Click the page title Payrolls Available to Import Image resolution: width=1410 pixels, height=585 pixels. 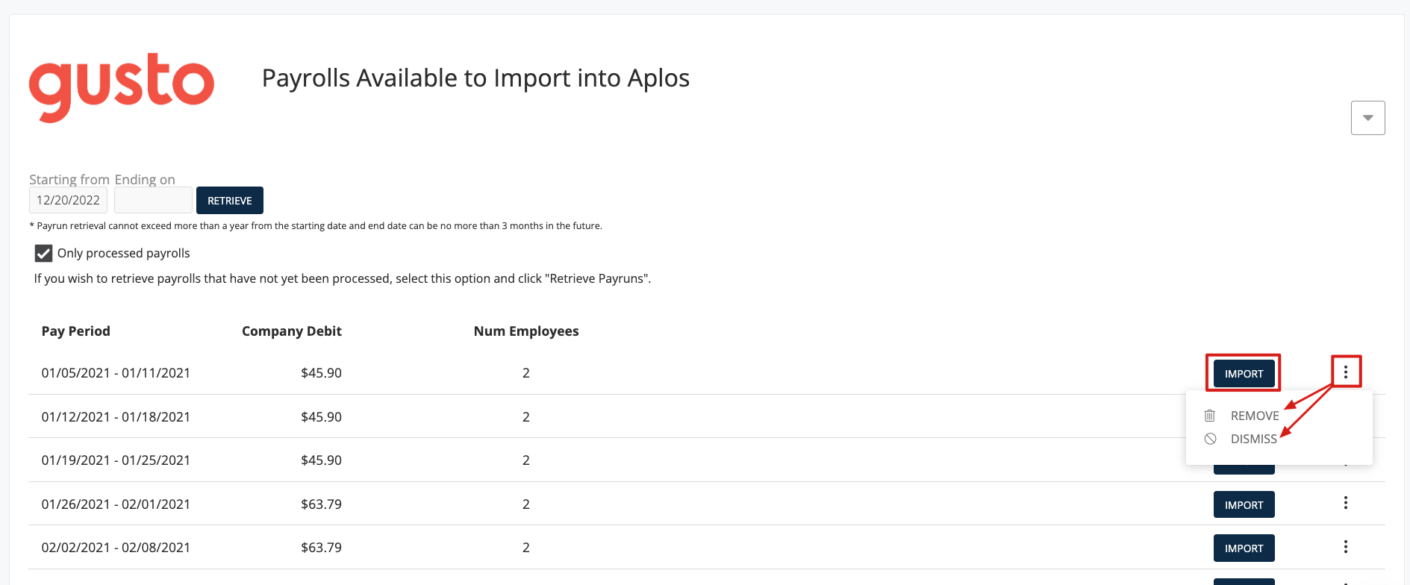point(475,78)
